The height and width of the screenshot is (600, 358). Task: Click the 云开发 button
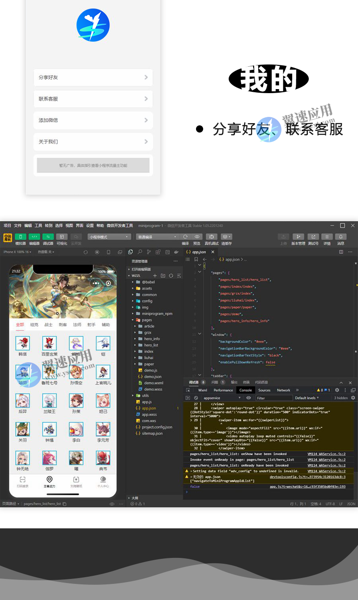76,237
